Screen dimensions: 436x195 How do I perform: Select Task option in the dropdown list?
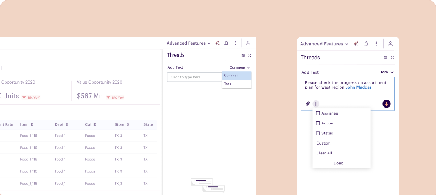coord(237,84)
